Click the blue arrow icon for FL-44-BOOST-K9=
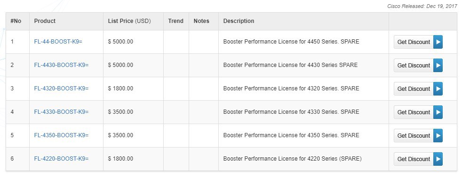This screenshot has height=177, width=462. [x=438, y=42]
